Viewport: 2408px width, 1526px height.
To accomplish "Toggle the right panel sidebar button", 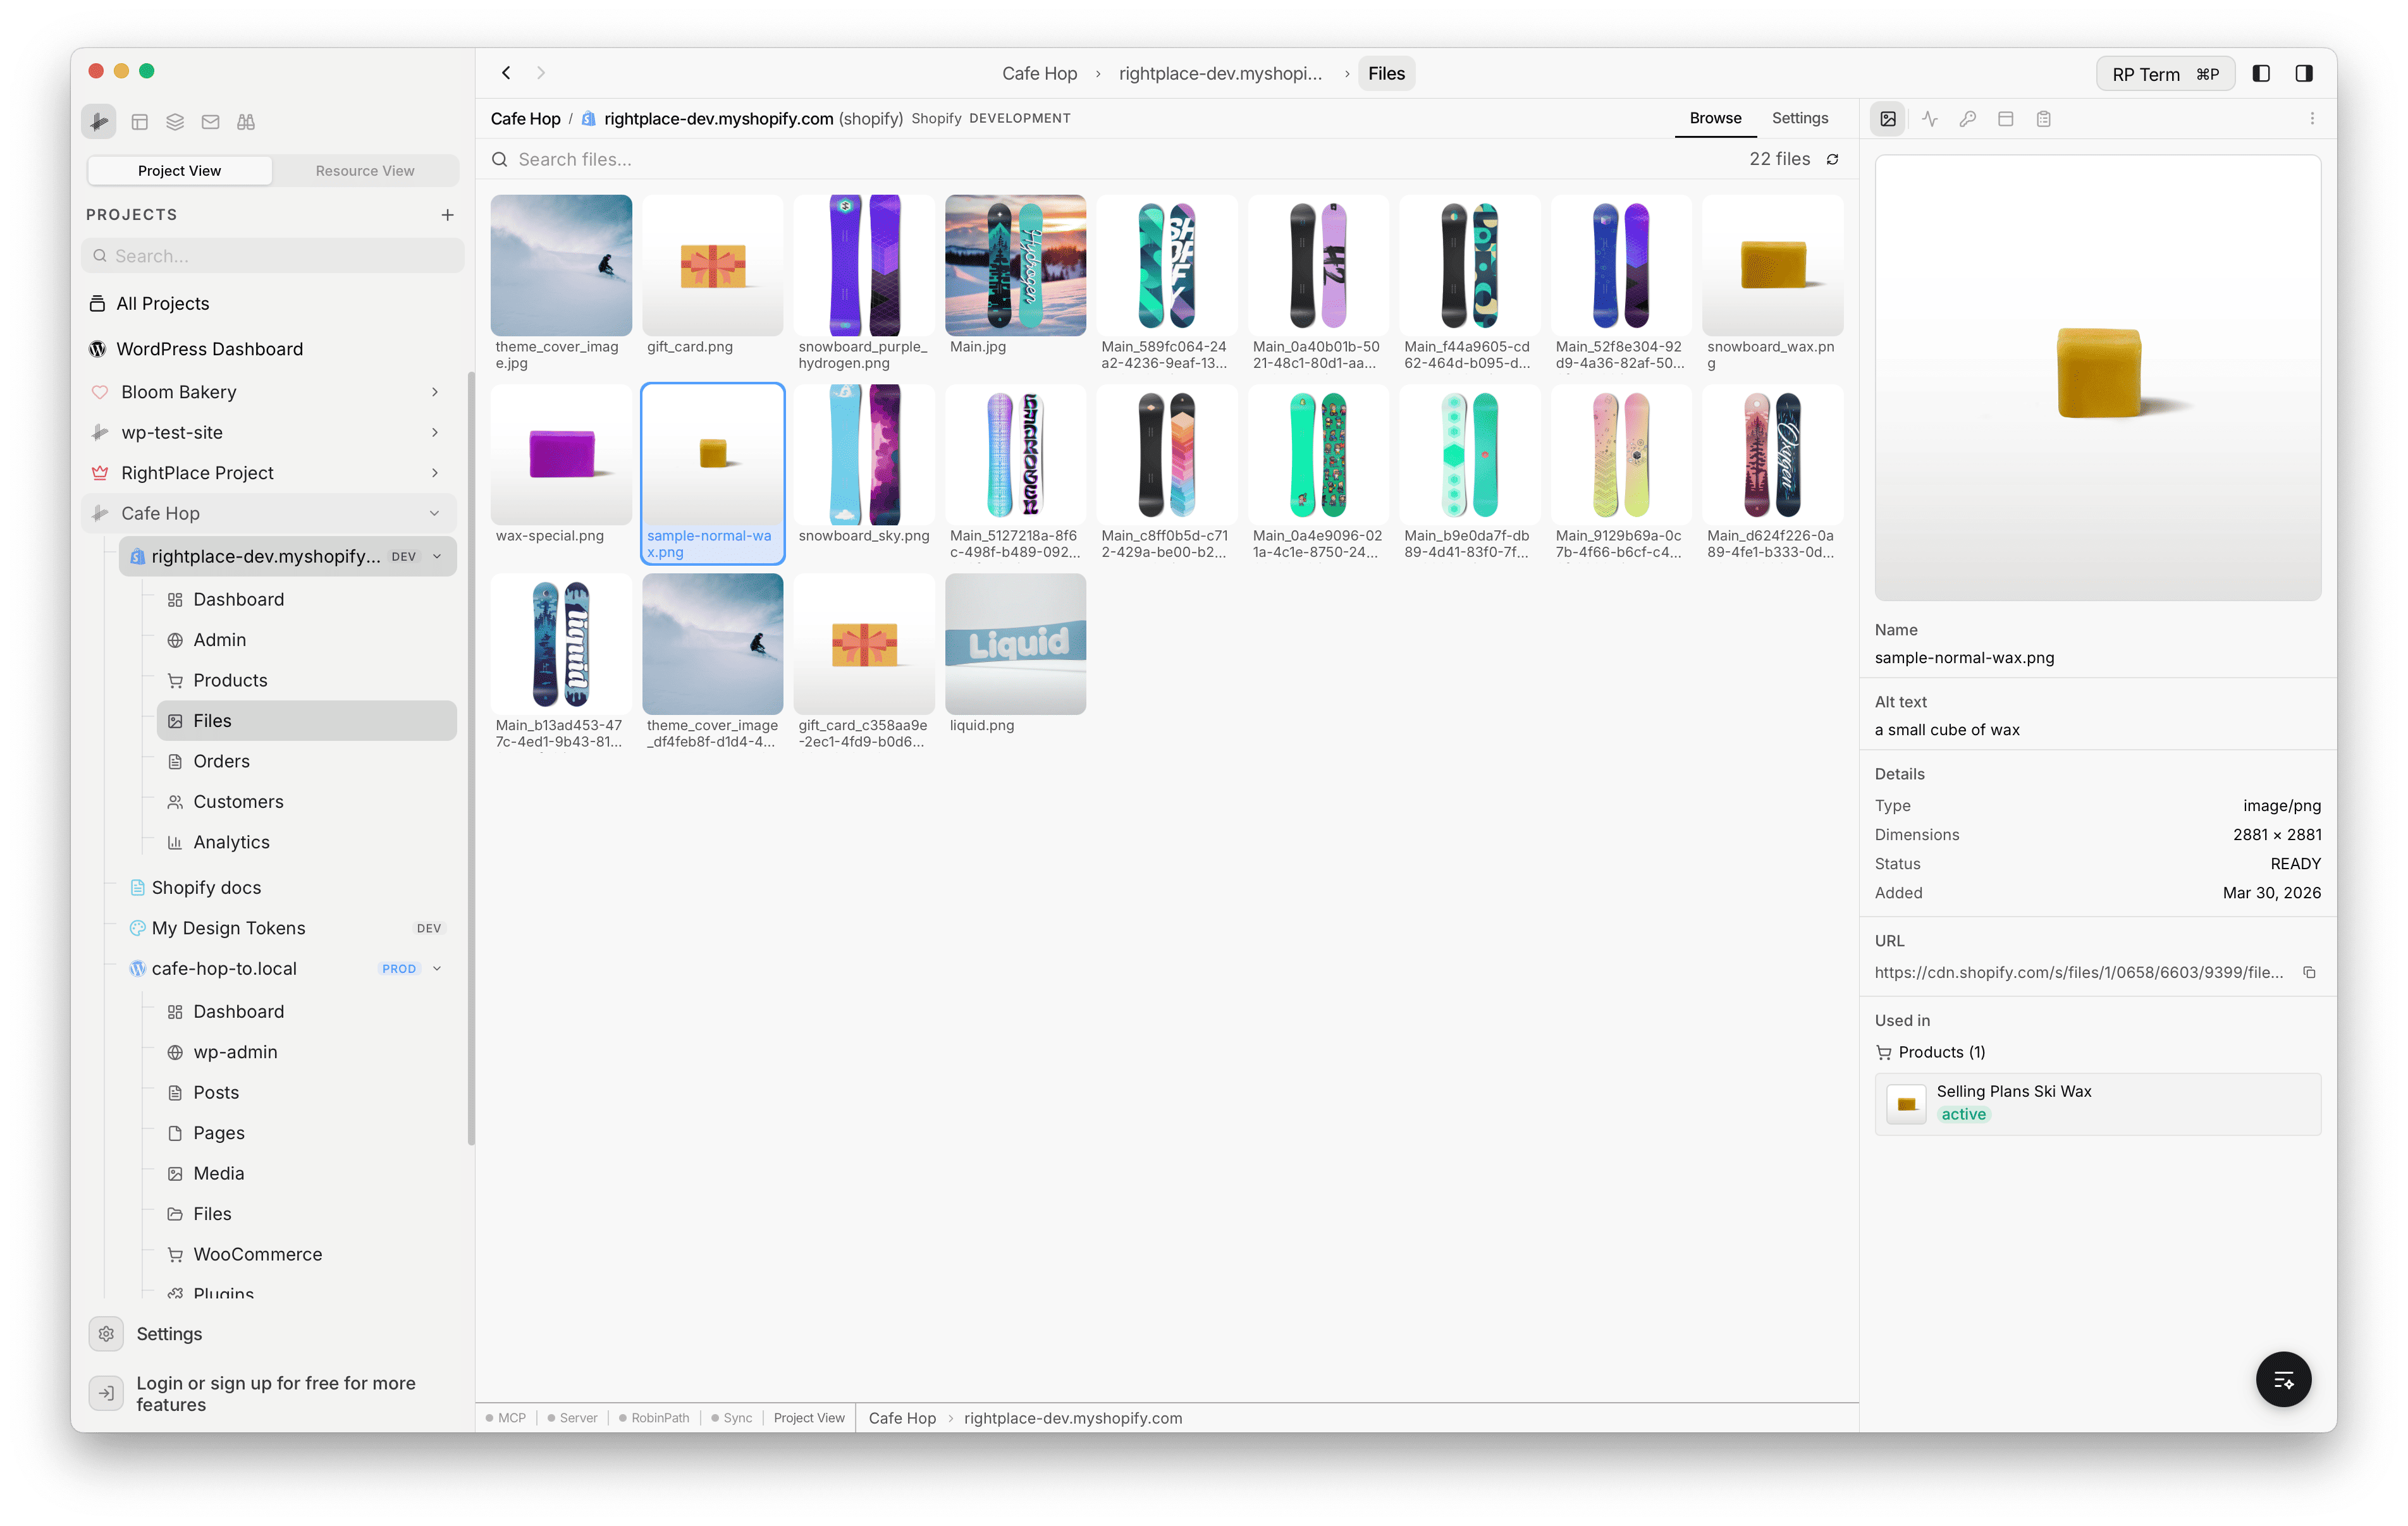I will coord(2304,73).
